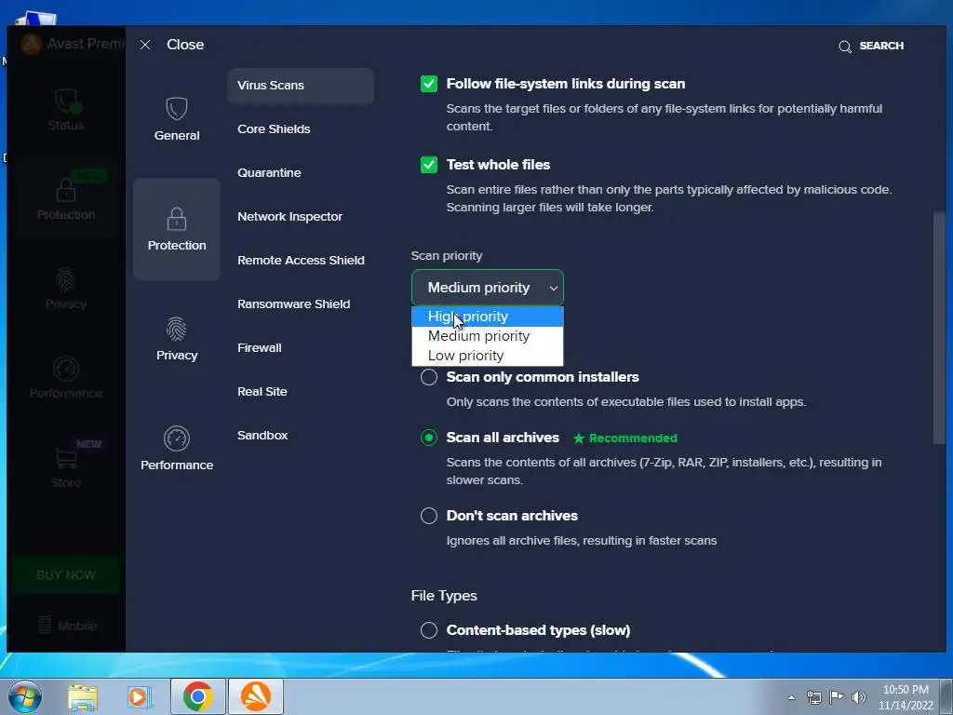953x715 pixels.
Task: Open the Windows Start menu
Action: click(25, 696)
